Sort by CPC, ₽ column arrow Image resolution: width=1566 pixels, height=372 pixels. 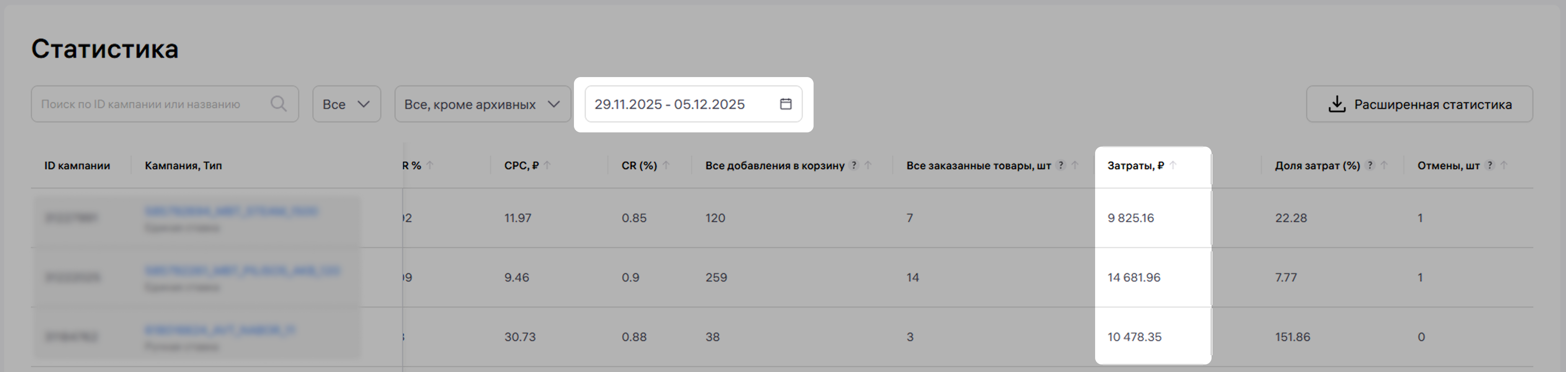547,165
